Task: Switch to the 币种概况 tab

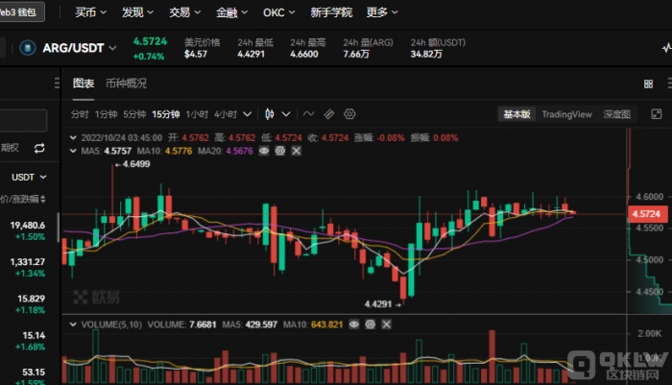Action: coord(126,84)
